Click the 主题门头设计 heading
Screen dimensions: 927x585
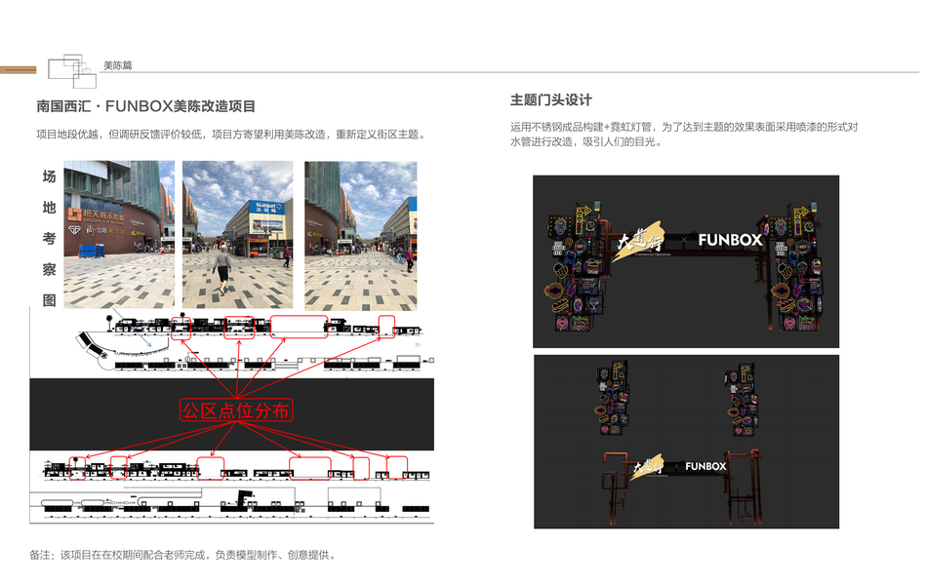(551, 99)
